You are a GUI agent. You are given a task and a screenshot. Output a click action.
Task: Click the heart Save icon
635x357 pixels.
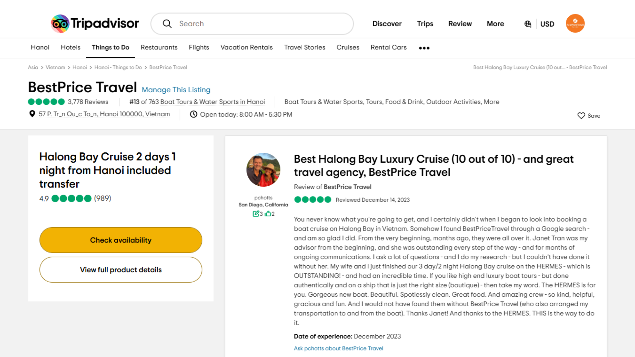pos(581,116)
